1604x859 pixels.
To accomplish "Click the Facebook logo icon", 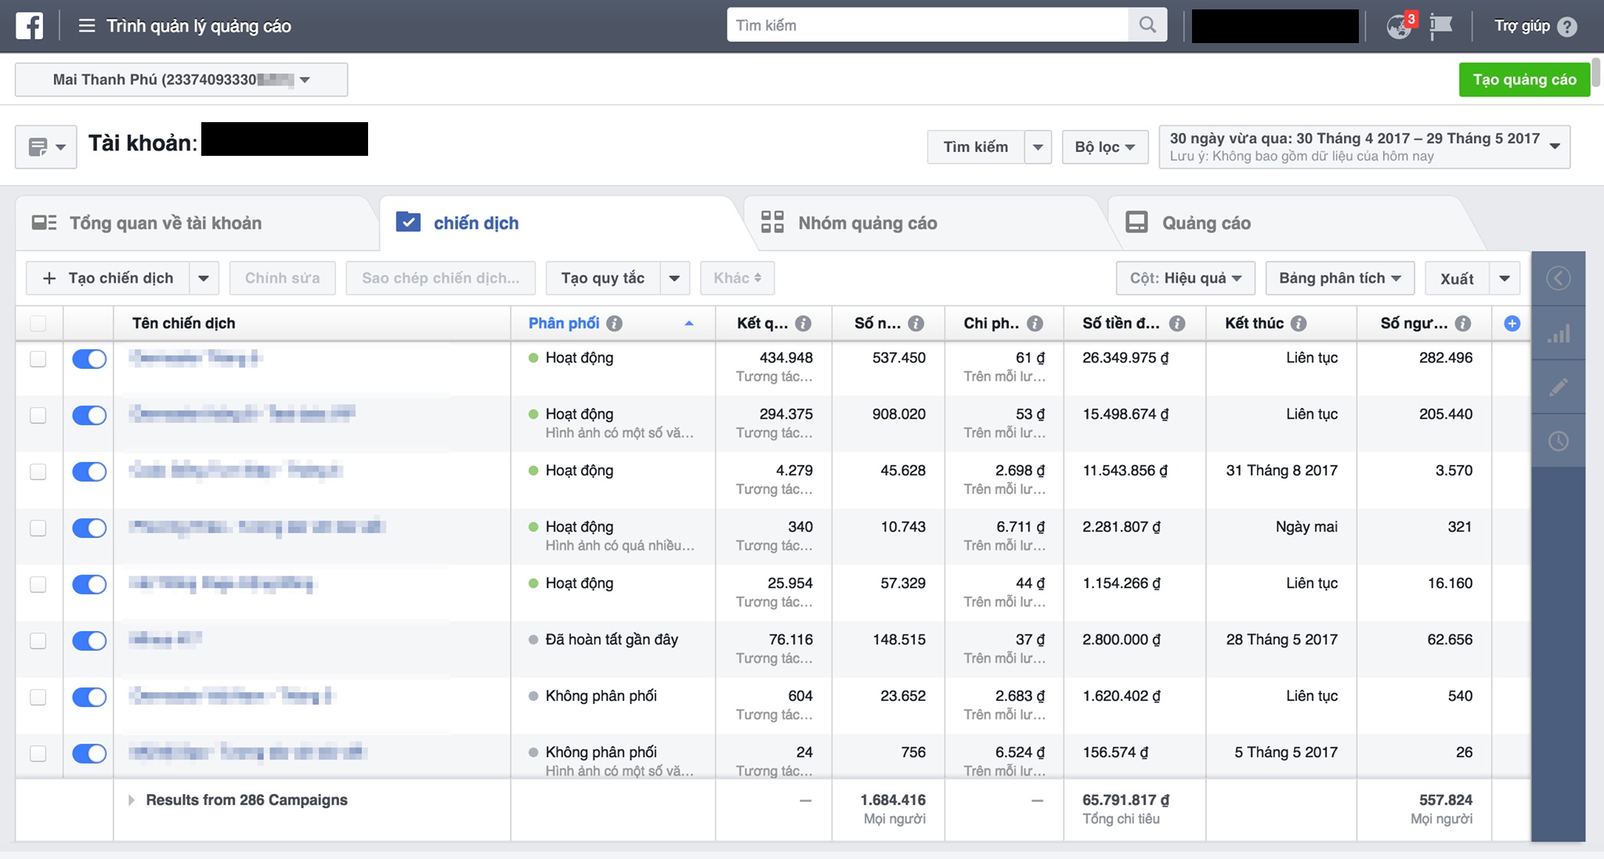I will [30, 26].
